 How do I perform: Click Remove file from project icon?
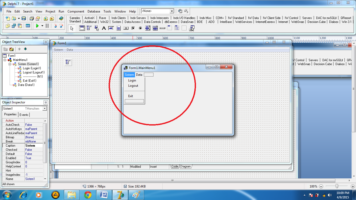pos(52,18)
